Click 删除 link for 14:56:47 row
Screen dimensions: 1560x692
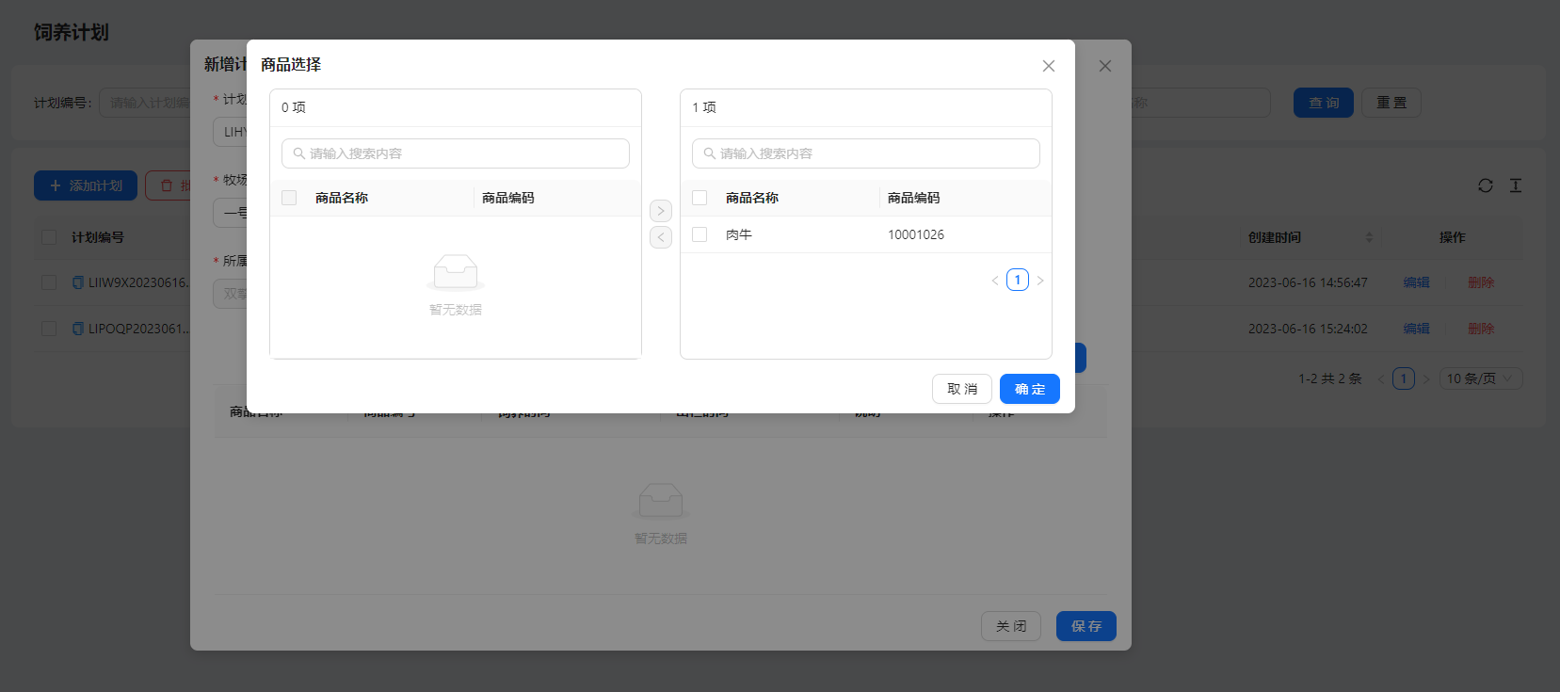pyautogui.click(x=1481, y=282)
